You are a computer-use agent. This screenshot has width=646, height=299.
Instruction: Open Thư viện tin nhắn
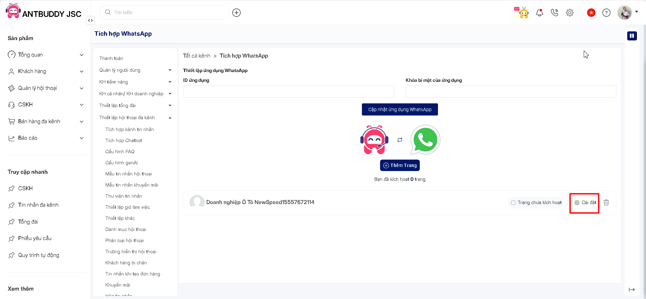(x=124, y=196)
